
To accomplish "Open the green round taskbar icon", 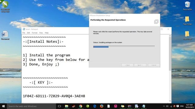I will pyautogui.click(x=88, y=106).
